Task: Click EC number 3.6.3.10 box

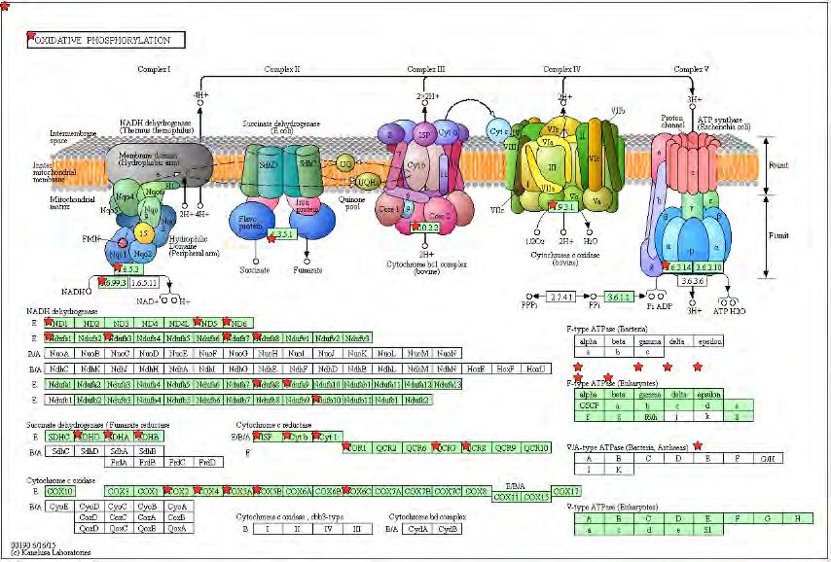Action: pyautogui.click(x=709, y=267)
